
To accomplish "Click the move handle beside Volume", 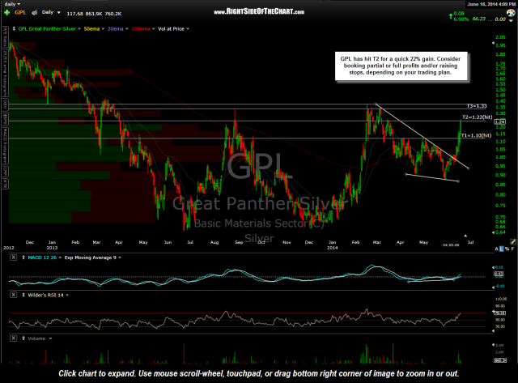I will (23, 338).
